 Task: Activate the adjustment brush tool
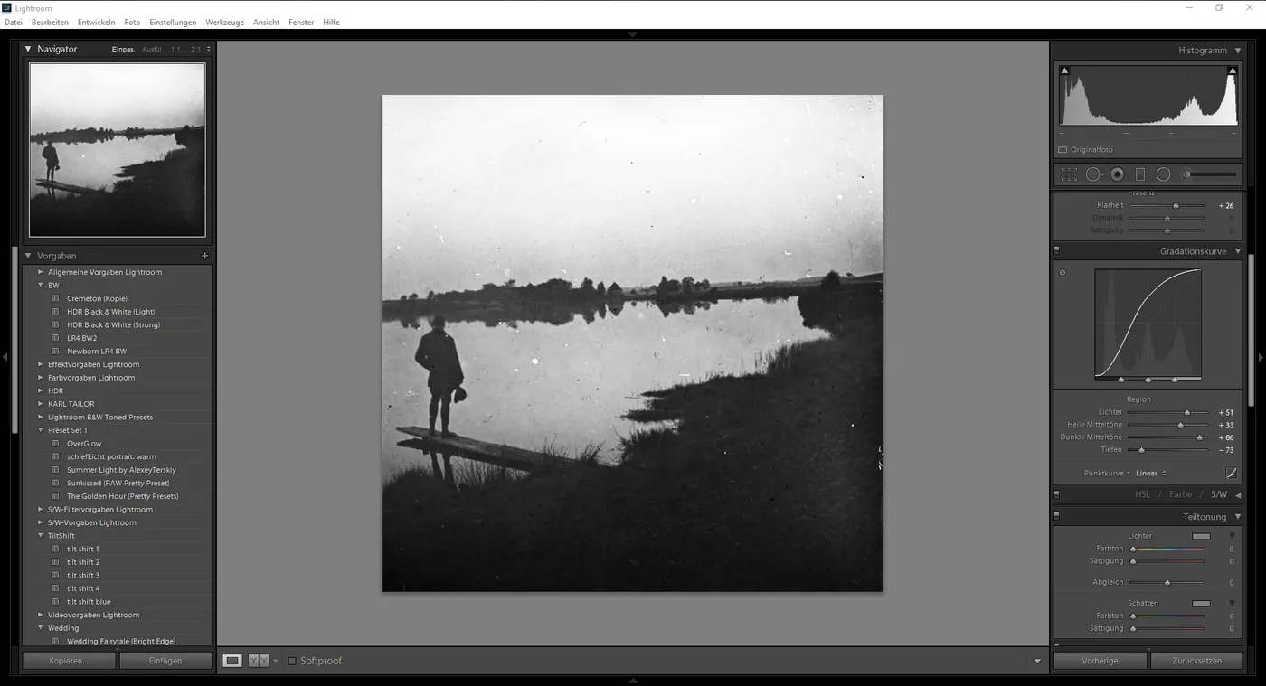tap(1209, 174)
